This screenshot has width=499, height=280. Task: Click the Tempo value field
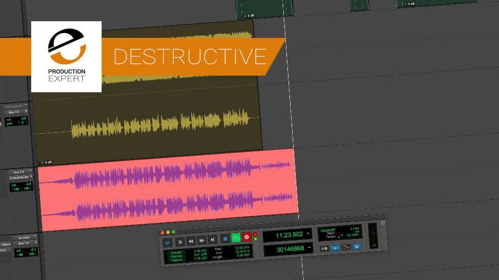pos(353,235)
